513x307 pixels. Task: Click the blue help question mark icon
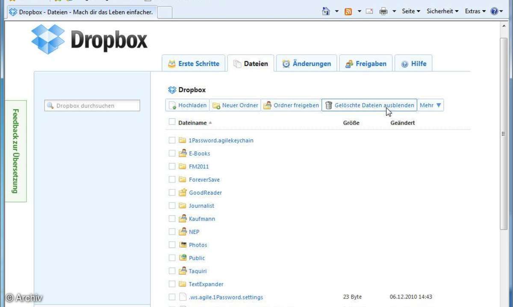pos(494,12)
